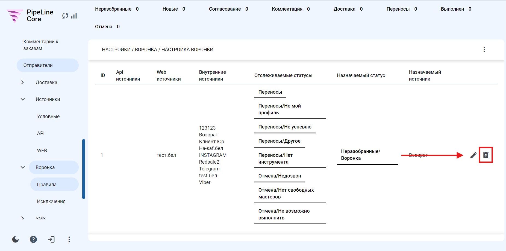The width and height of the screenshot is (506, 251).
Task: Collapse the Воронка sidebar section
Action: [x=23, y=167]
